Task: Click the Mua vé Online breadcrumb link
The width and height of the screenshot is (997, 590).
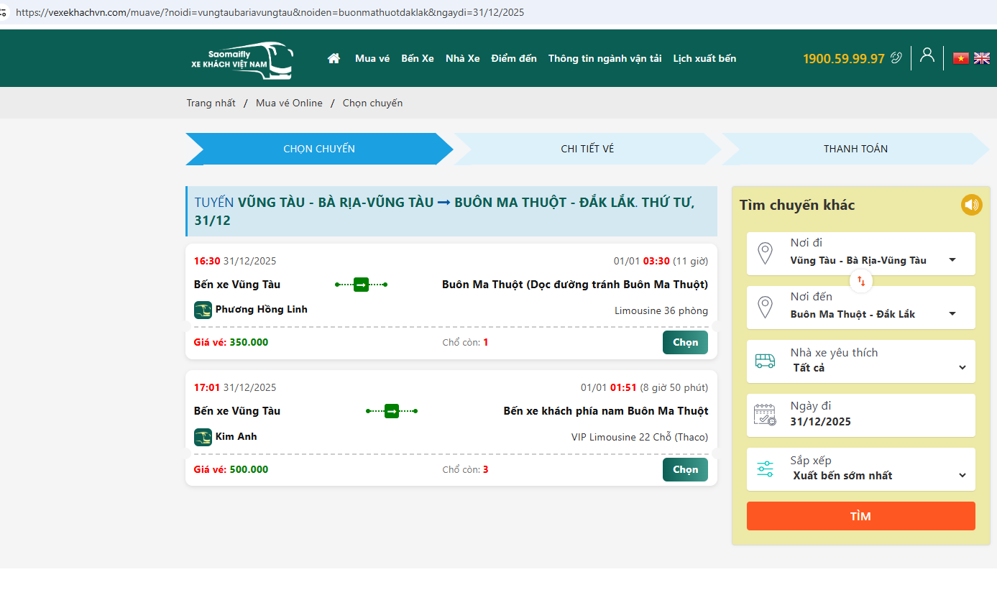Action: 289,103
